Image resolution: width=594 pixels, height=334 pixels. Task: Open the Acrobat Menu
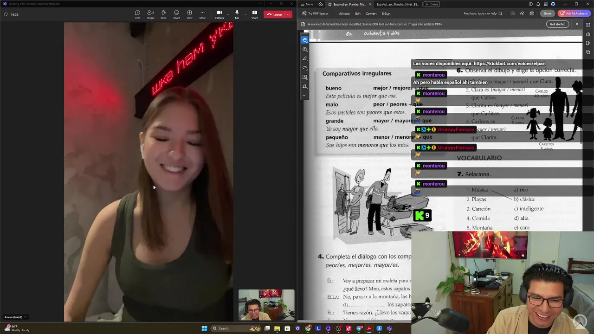[307, 4]
